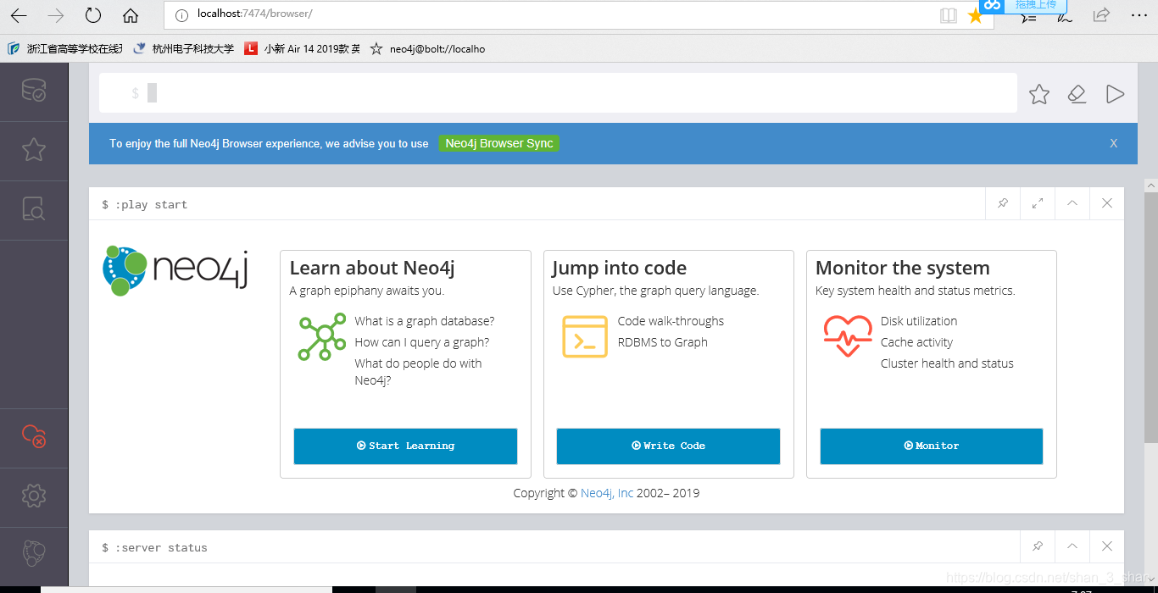1158x593 pixels.
Task: Click the 'Learn about Neo4j' heading
Action: (x=372, y=268)
